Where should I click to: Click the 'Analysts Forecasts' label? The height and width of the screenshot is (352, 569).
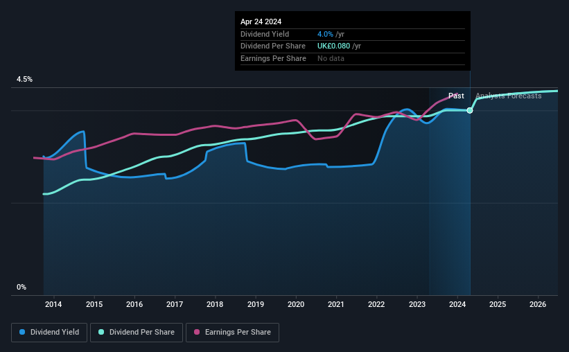click(x=509, y=96)
